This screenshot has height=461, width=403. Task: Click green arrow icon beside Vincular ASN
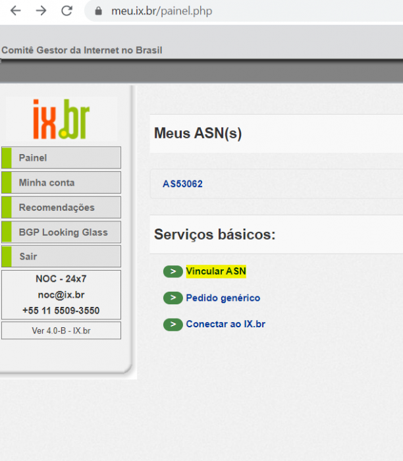tap(173, 271)
